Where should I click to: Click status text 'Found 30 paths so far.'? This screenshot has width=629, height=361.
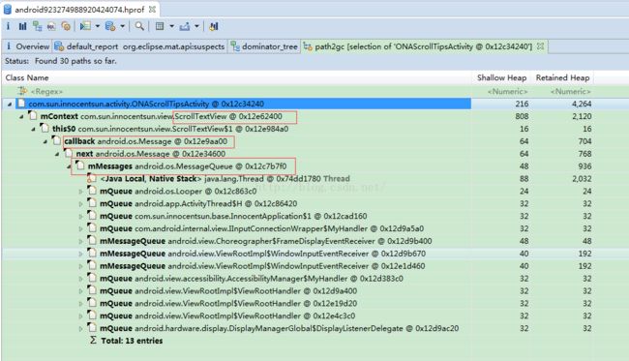(x=75, y=61)
